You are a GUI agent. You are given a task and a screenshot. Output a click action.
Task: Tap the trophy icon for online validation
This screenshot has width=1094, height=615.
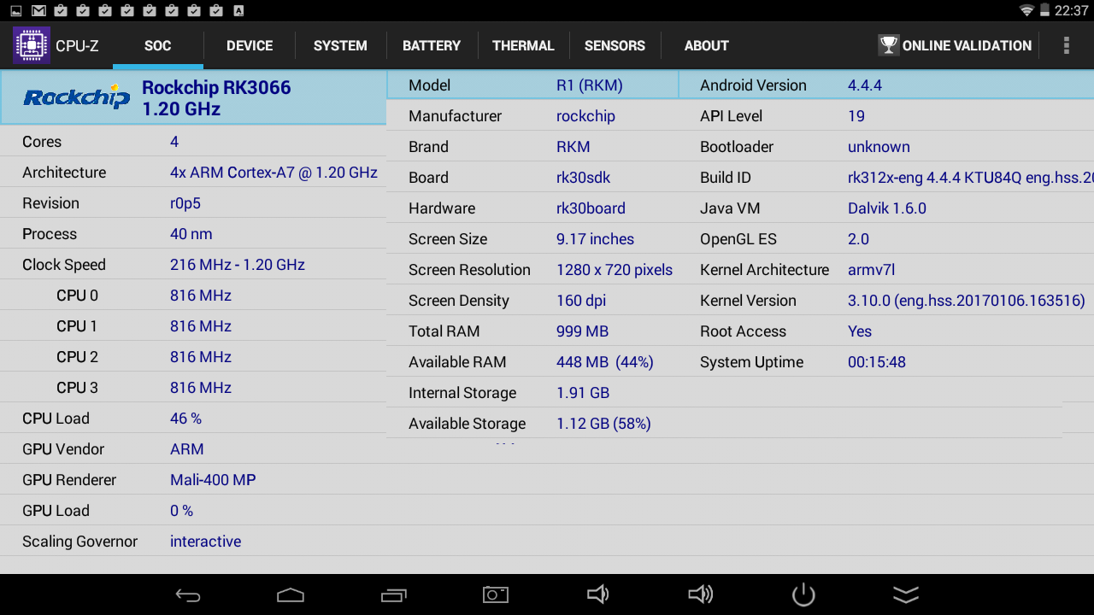pos(889,45)
